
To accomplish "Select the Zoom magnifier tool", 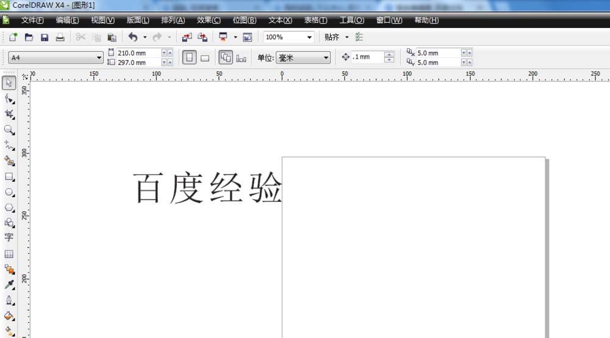I will pos(9,130).
